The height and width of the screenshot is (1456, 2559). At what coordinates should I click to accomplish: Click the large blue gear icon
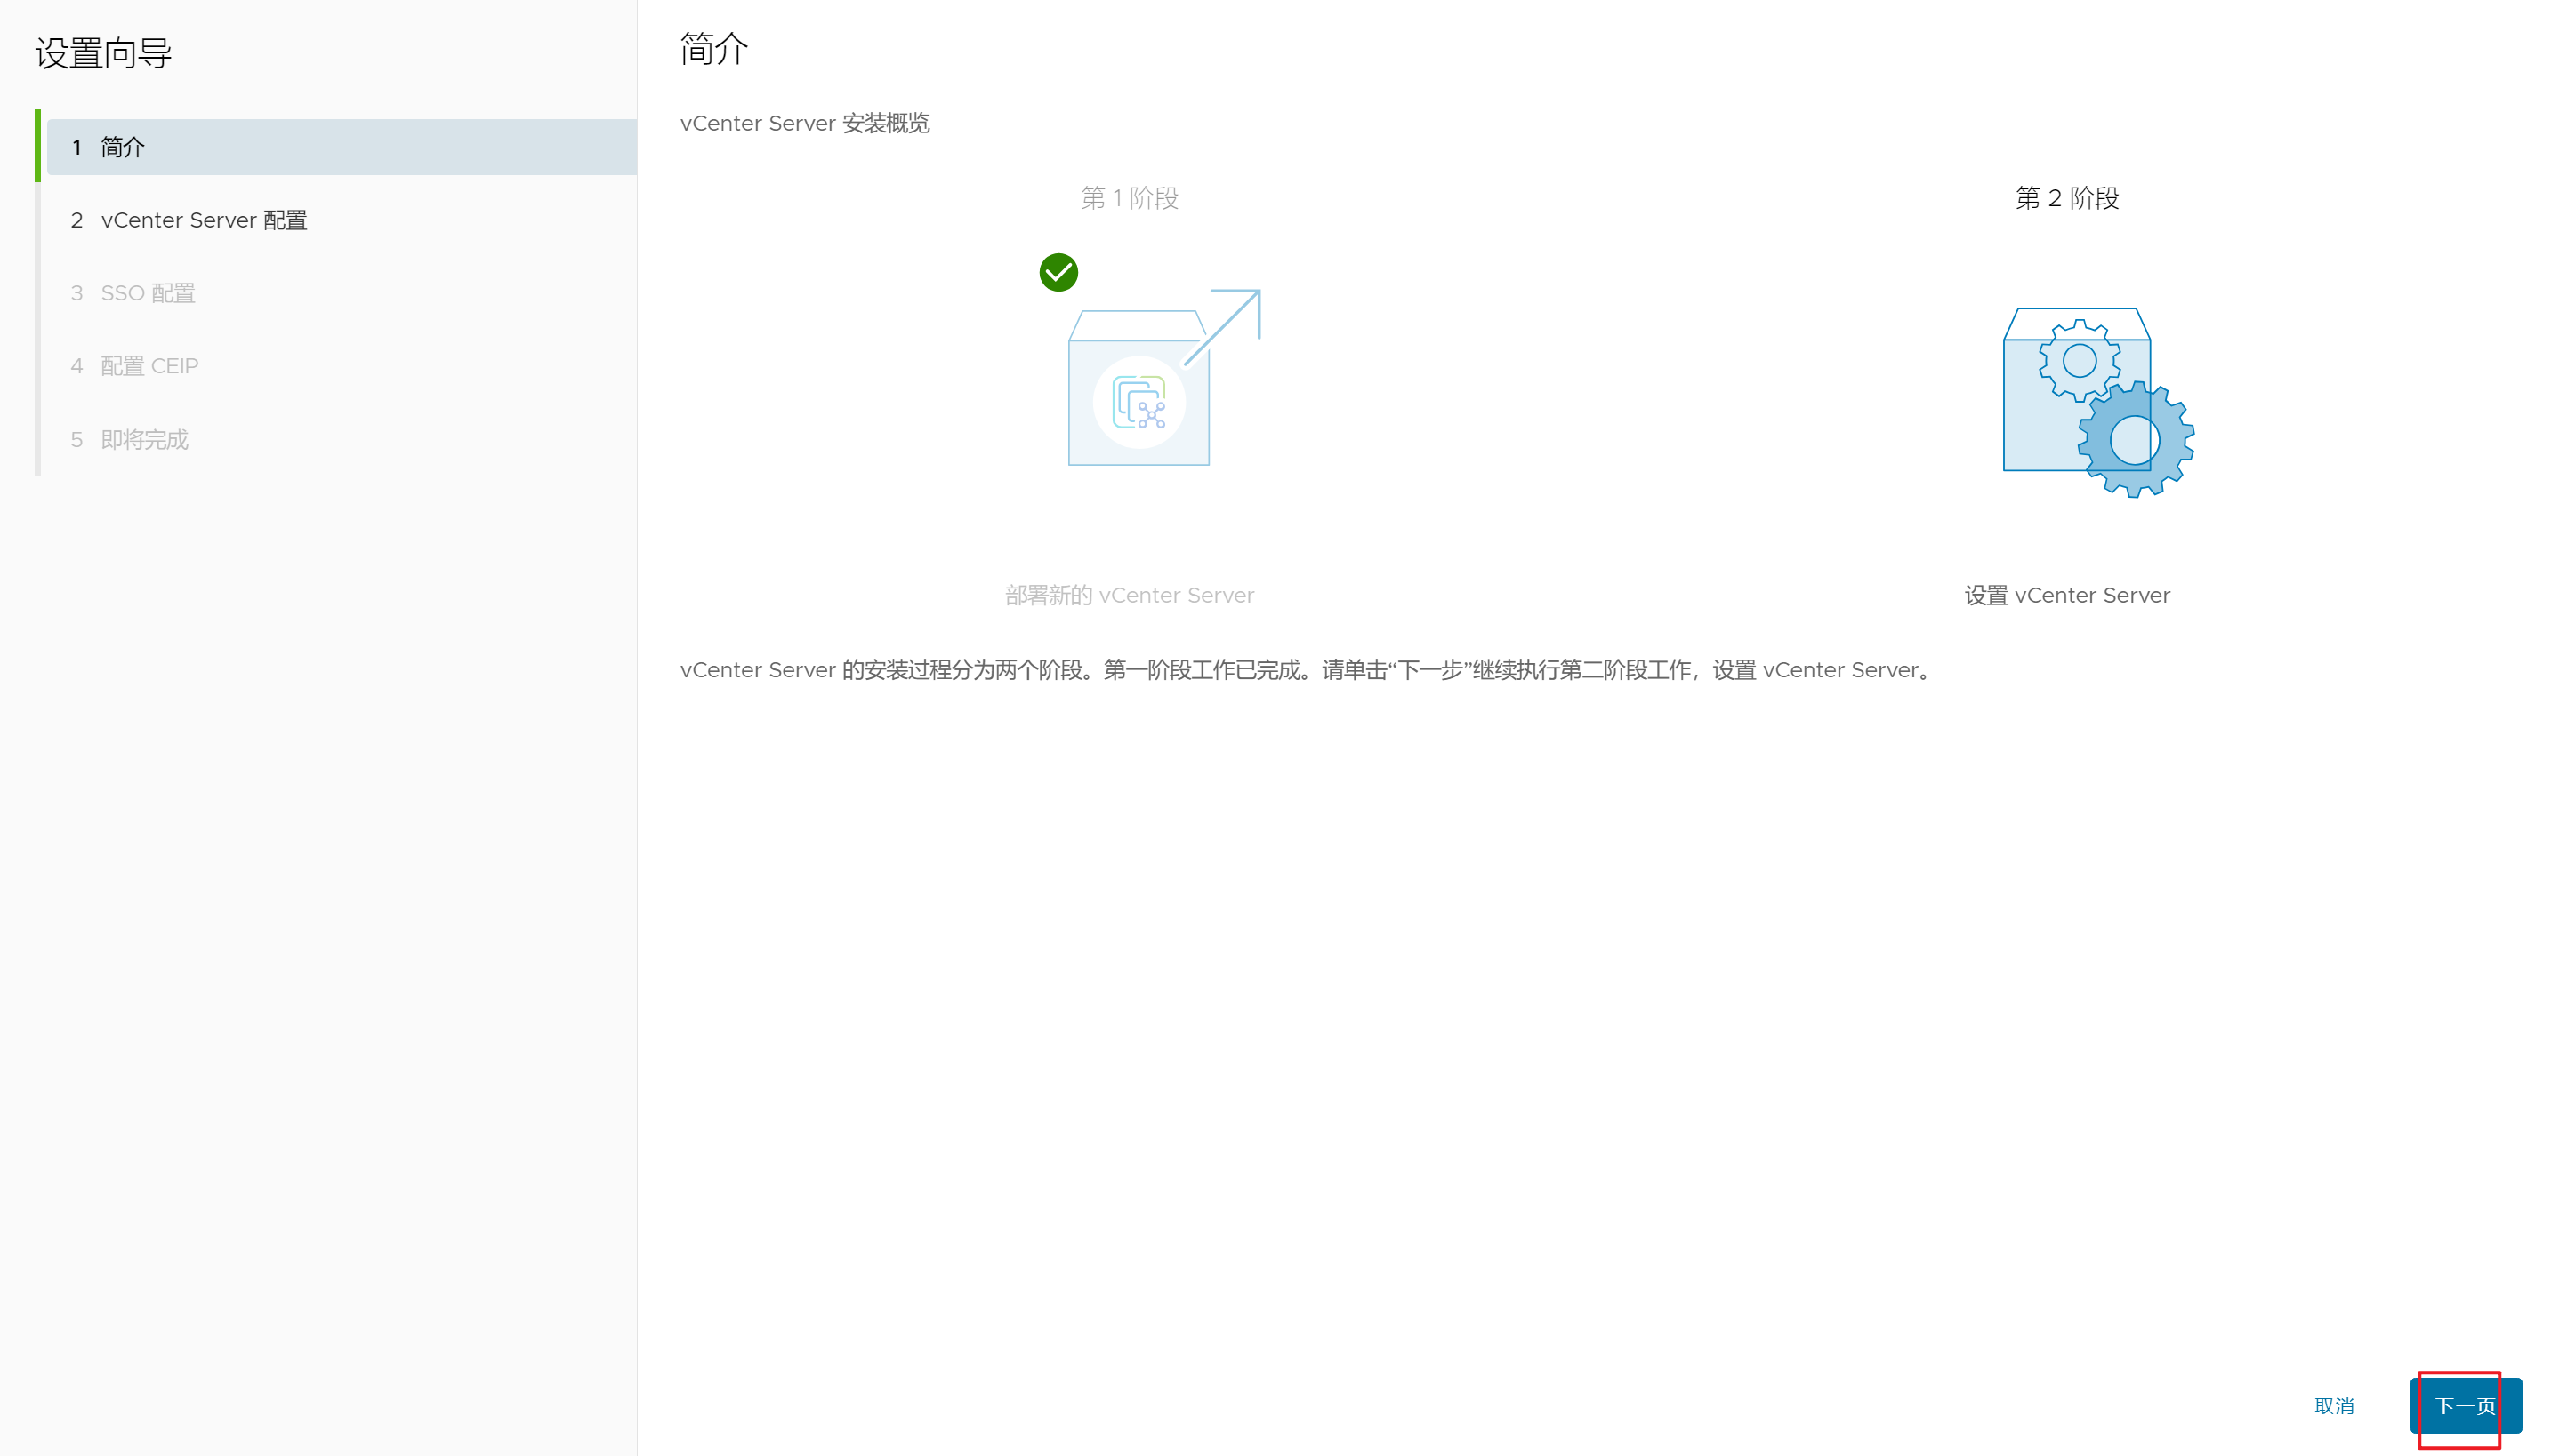2135,440
